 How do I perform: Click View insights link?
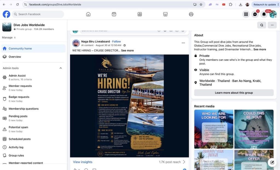click(83, 162)
